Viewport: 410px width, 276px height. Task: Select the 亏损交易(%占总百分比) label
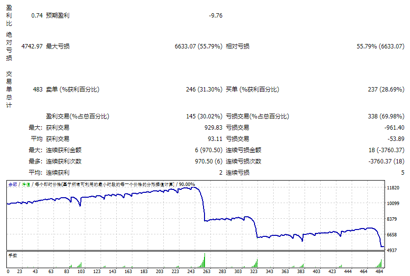pos(257,116)
